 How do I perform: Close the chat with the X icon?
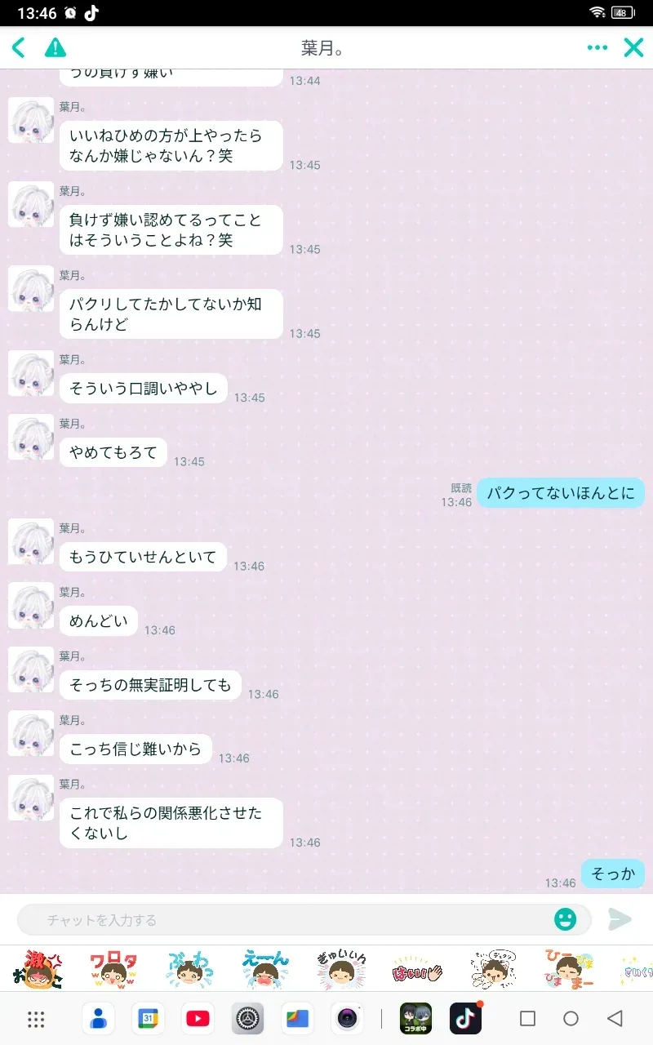click(634, 47)
